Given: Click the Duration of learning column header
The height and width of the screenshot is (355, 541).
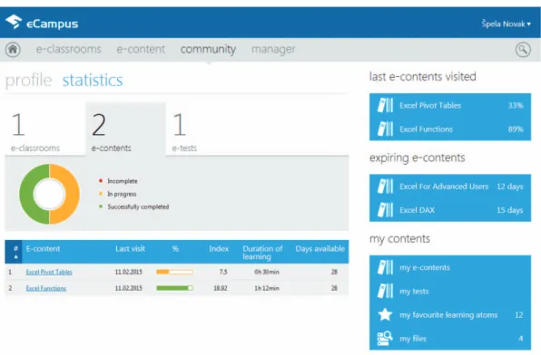Looking at the screenshot, I should point(262,253).
